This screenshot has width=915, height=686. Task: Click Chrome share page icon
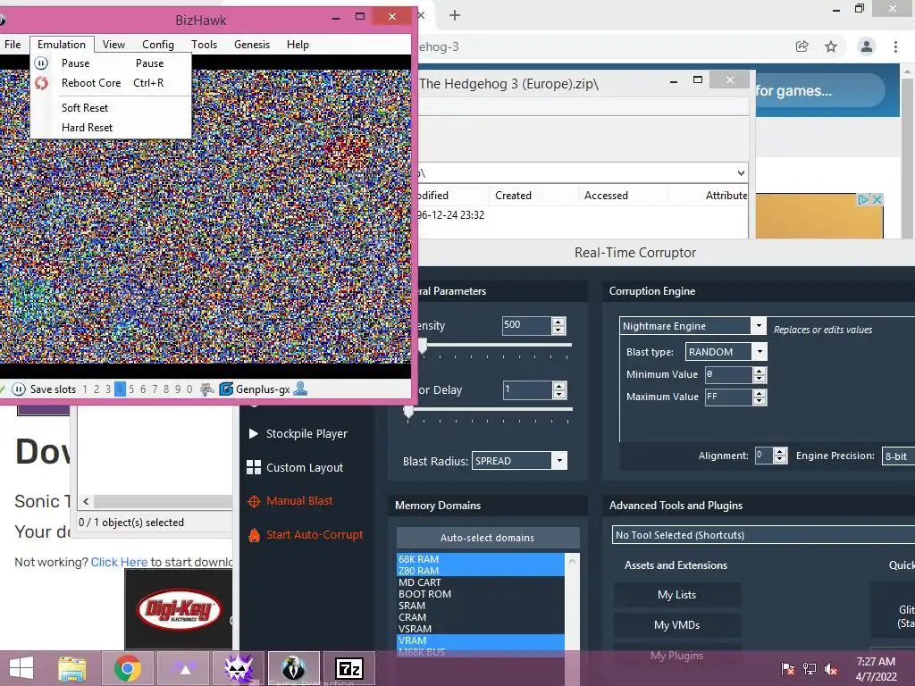pyautogui.click(x=802, y=46)
